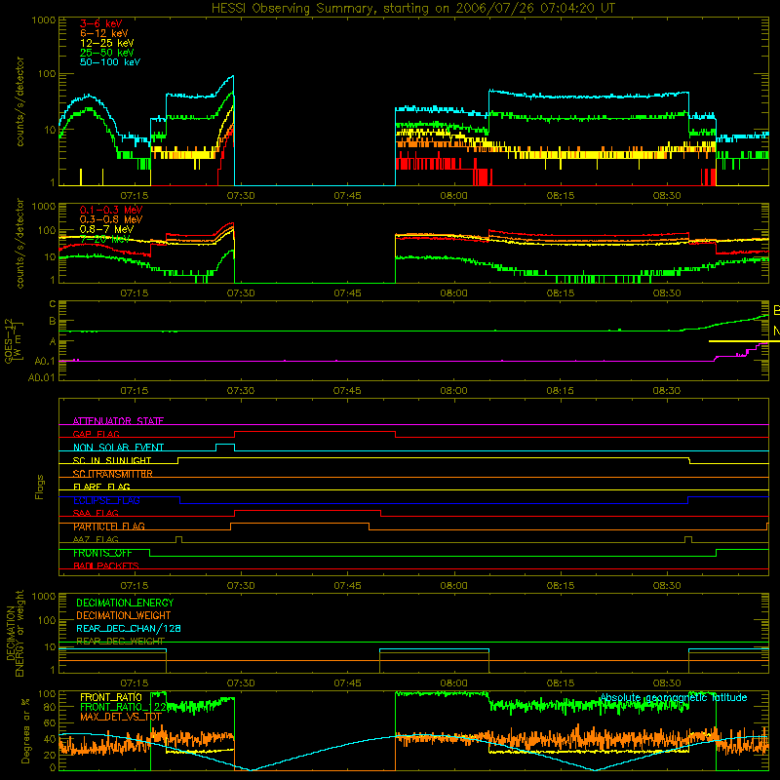Select the green 25-50 keV legend label
This screenshot has height=780, width=780.
click(106, 53)
